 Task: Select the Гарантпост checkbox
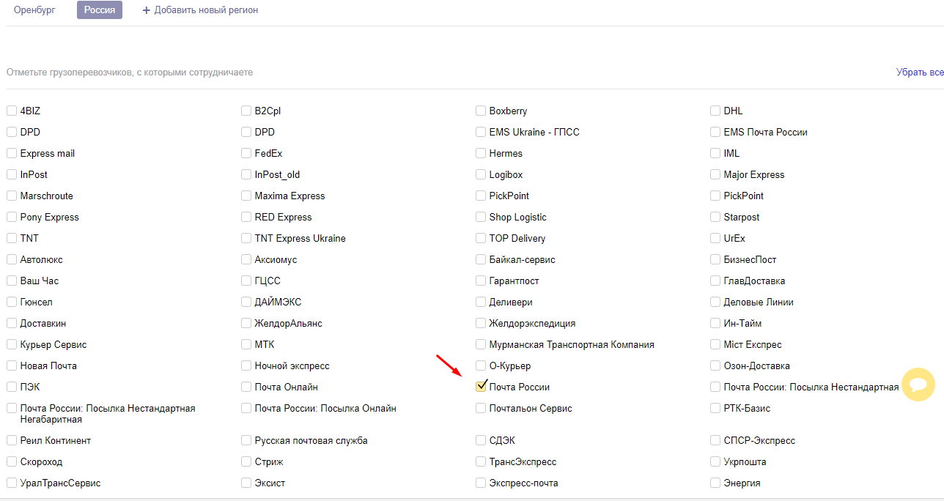click(x=481, y=281)
